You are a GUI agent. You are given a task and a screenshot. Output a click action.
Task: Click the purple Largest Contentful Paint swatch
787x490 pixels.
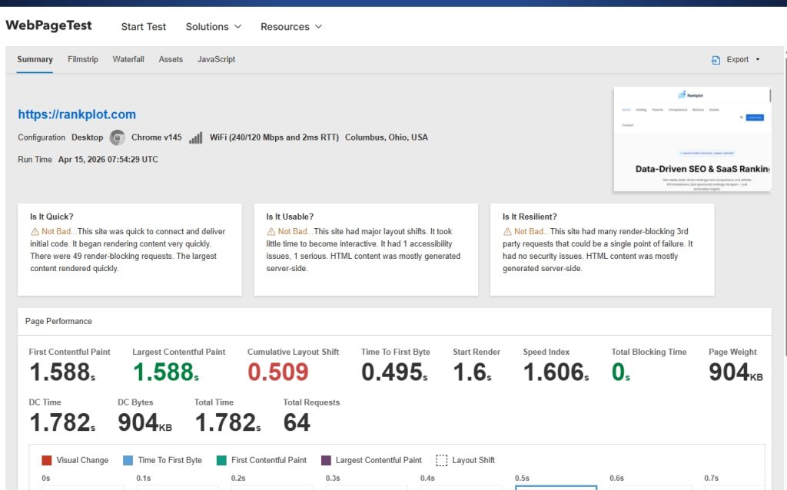coord(326,461)
